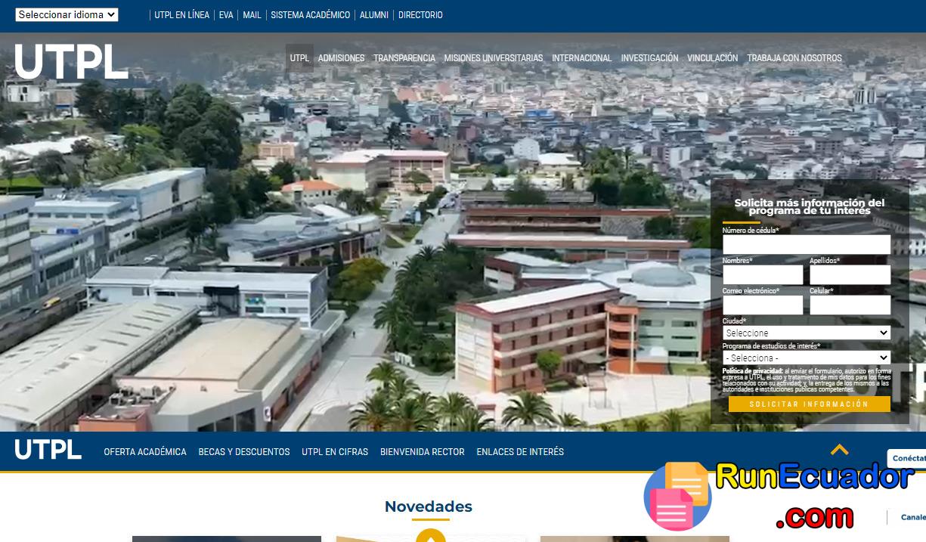Click the OFERTA ACADÉMICA link
The height and width of the screenshot is (542, 926).
coord(144,451)
